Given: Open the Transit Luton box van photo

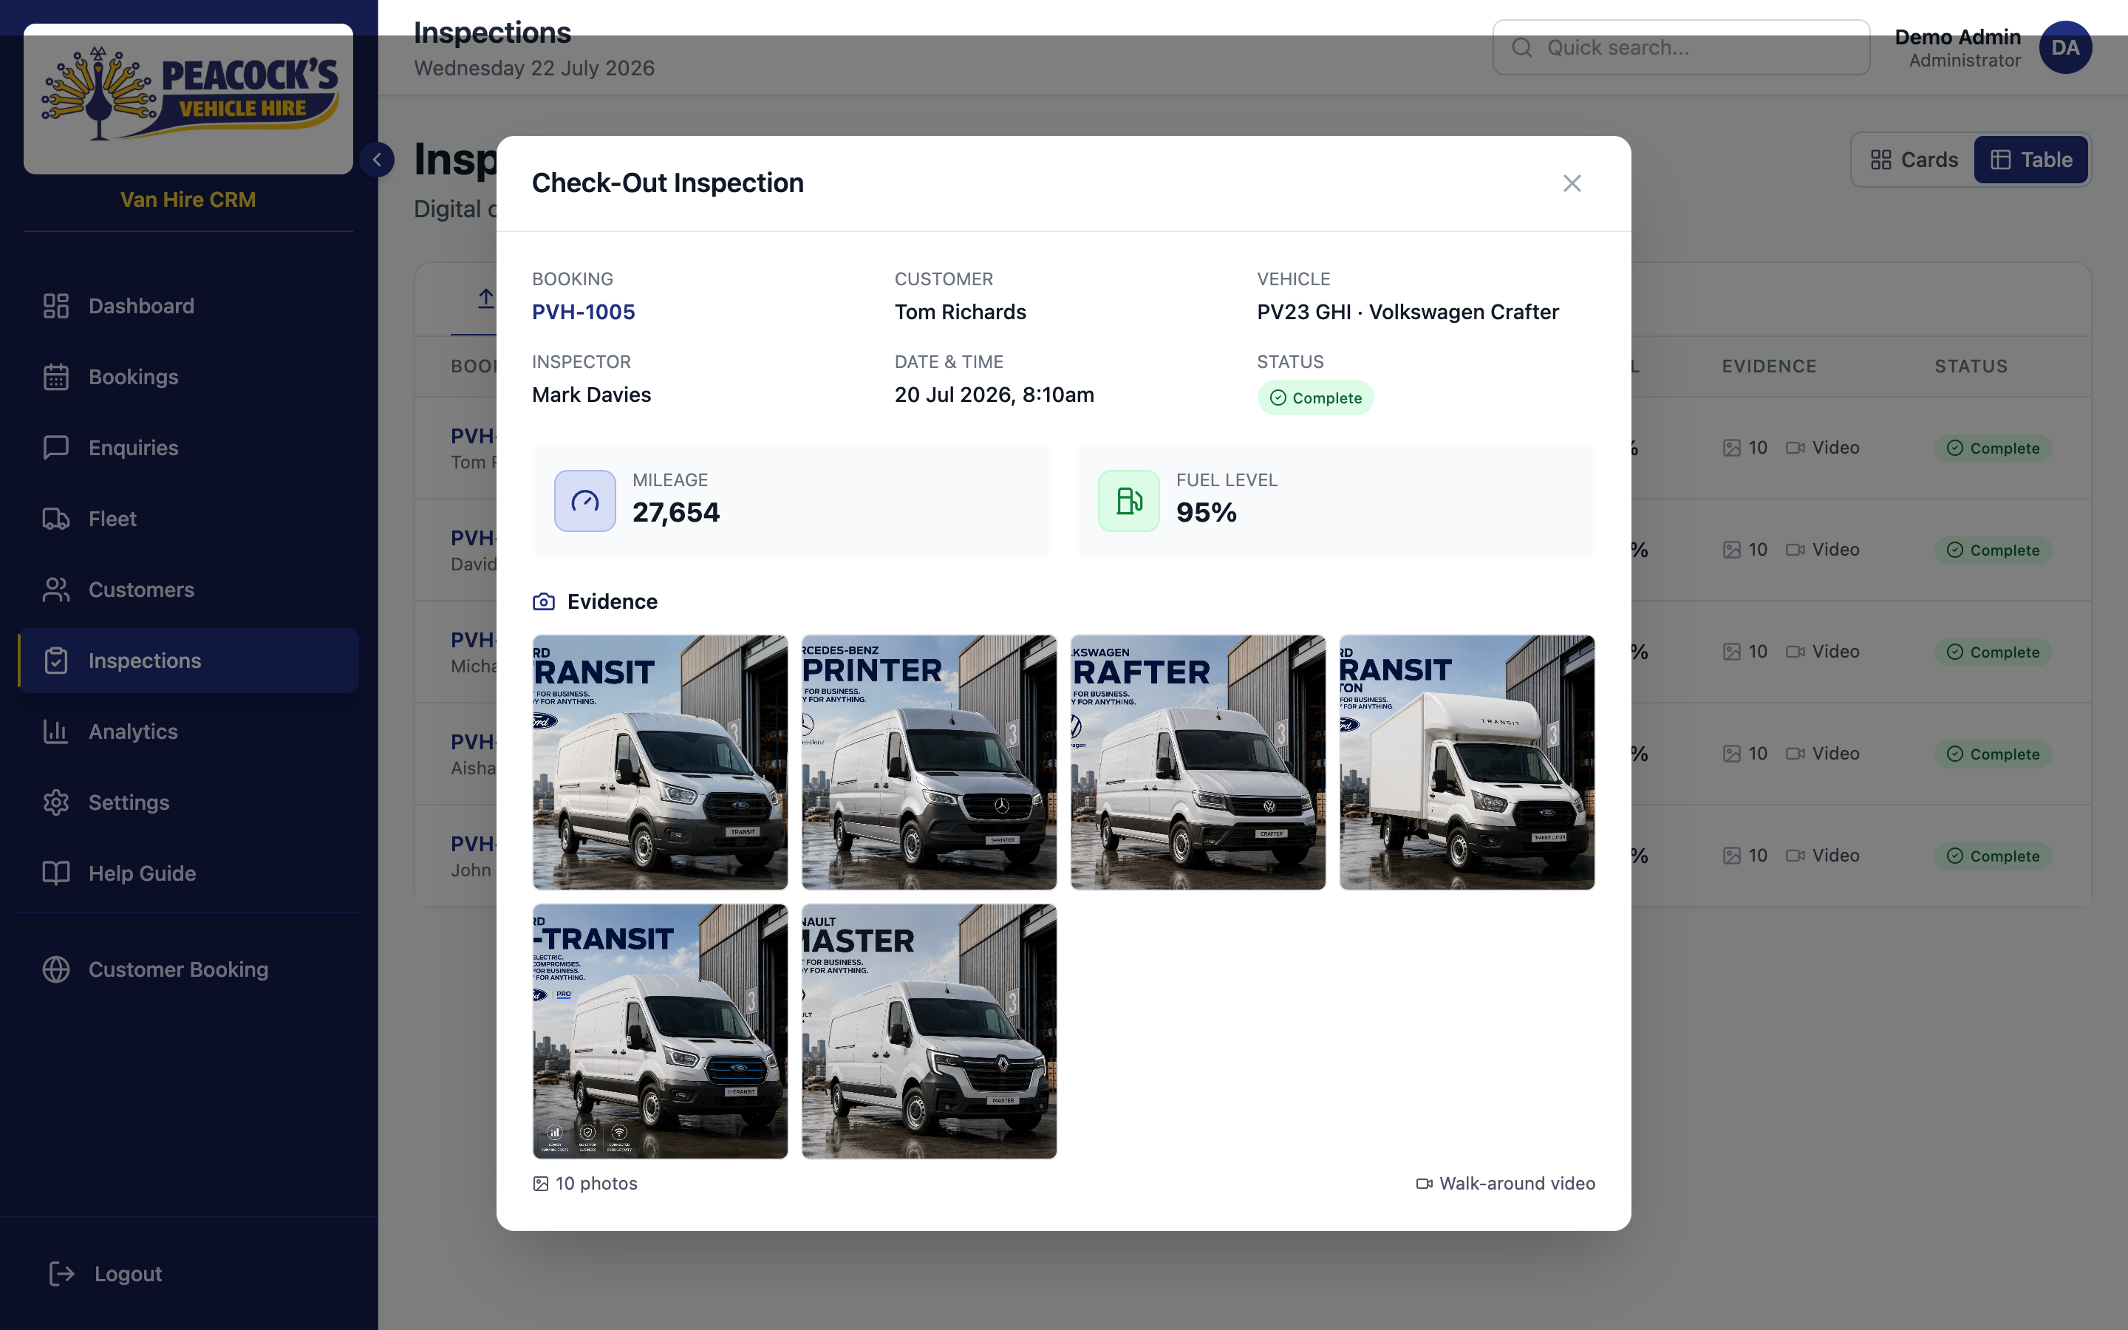Looking at the screenshot, I should click(x=1467, y=762).
